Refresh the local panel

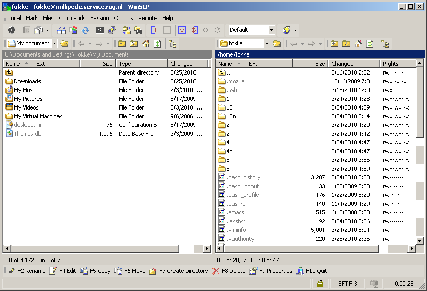click(x=158, y=43)
